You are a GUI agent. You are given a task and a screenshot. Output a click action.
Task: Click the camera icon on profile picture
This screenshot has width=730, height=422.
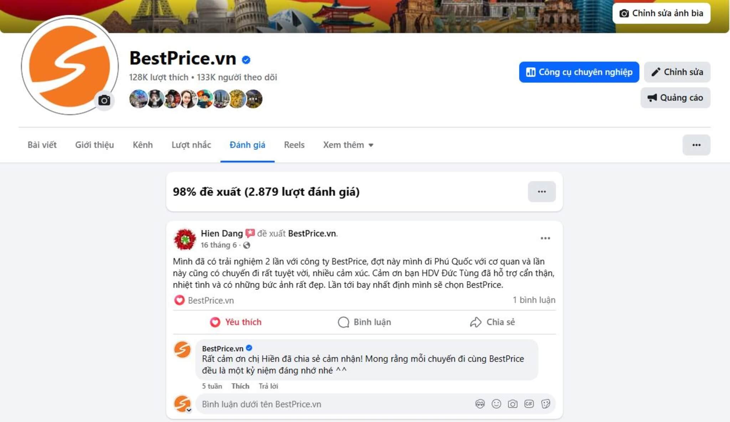pyautogui.click(x=104, y=100)
